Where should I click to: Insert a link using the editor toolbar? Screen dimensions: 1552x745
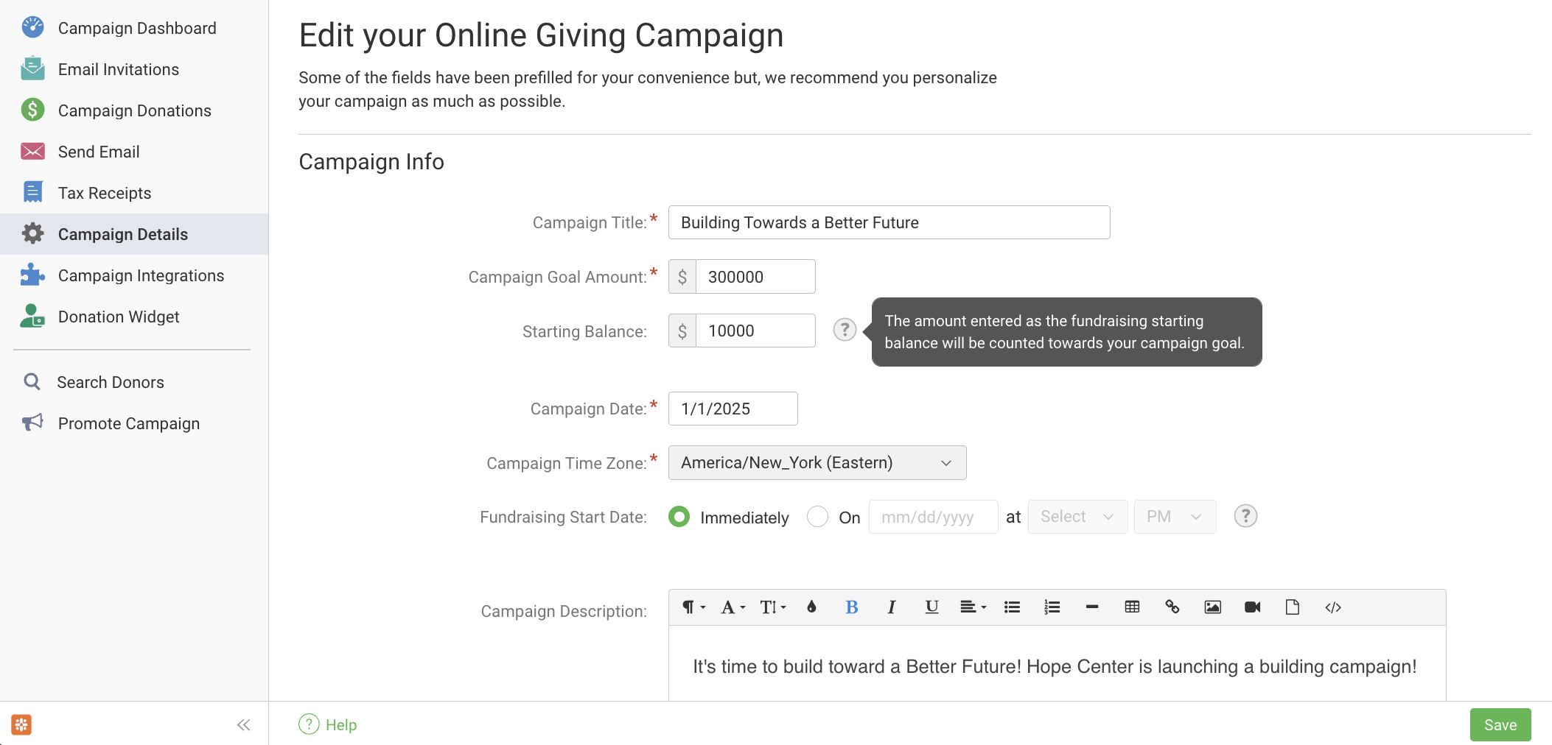(x=1172, y=607)
